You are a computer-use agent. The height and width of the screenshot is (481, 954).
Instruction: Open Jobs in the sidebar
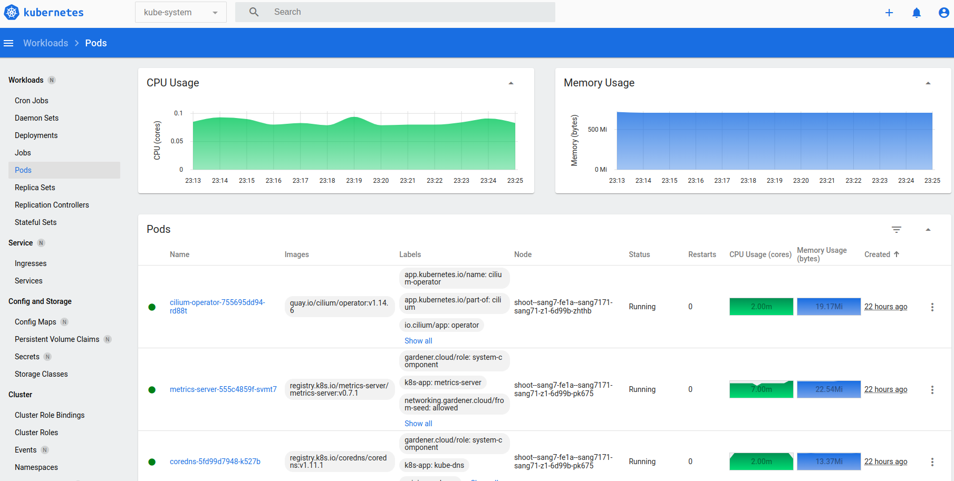(23, 153)
